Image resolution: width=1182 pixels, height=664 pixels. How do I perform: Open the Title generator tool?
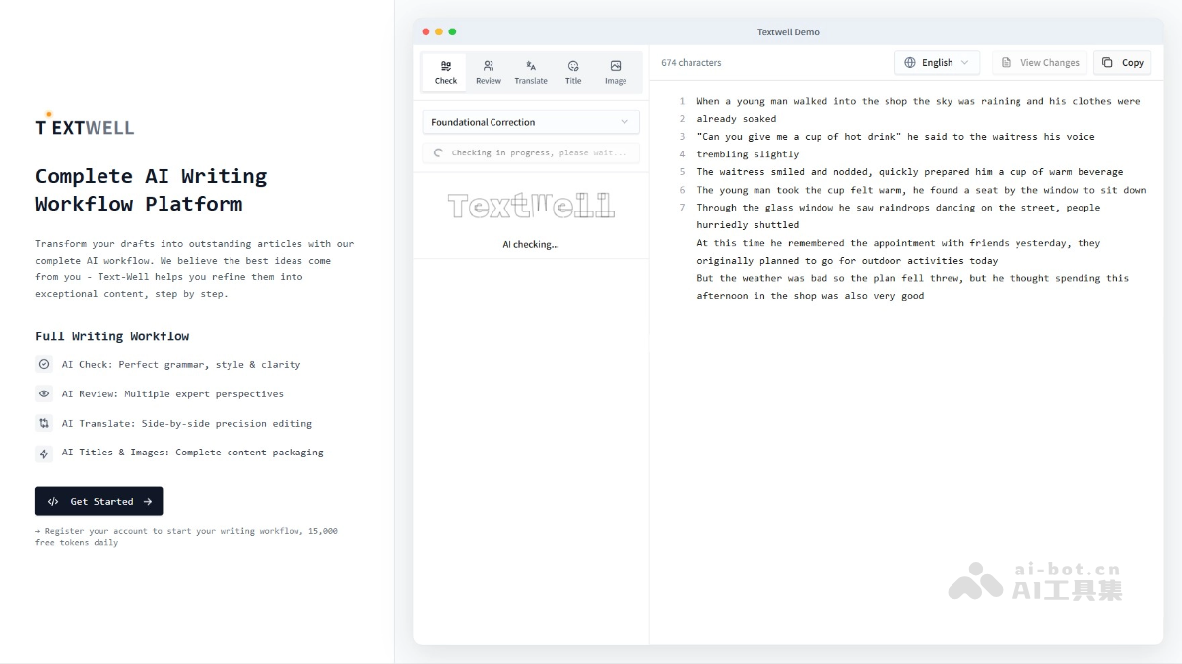[x=573, y=71]
